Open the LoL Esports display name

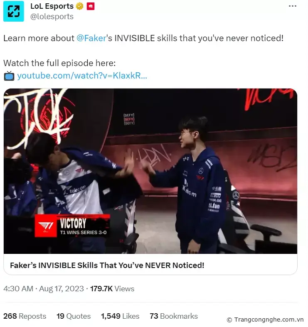click(x=52, y=6)
